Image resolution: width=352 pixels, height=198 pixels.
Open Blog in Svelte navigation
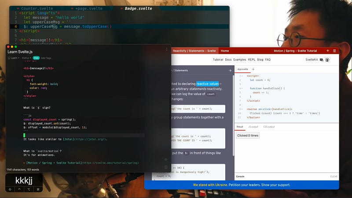pos(260,60)
